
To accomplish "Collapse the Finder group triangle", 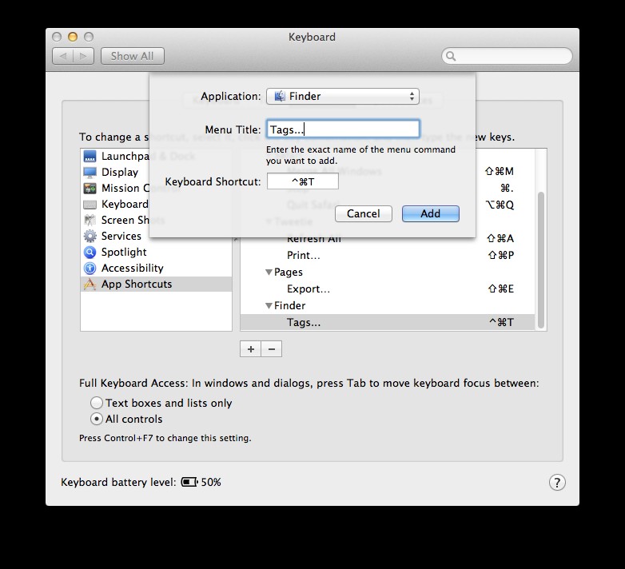I will point(269,305).
